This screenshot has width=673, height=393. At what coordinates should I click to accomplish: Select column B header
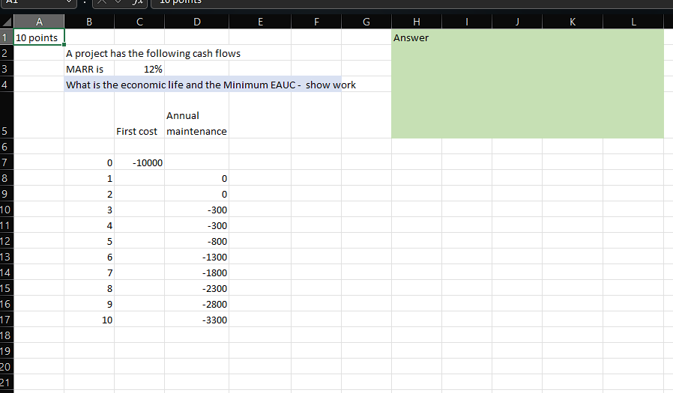[x=89, y=22]
